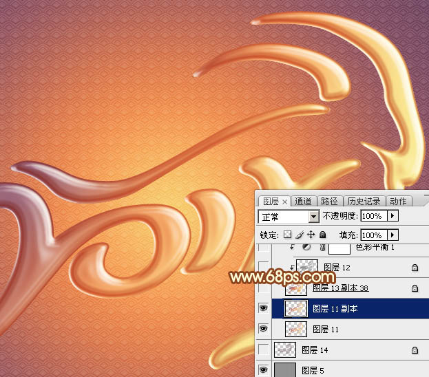Click the 色彩平衡 1 layer mask thumbnail
429x377 pixels.
339,248
